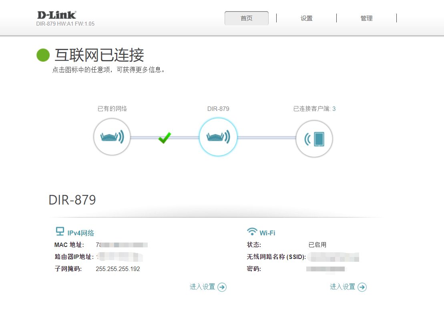Screen dimensions: 444x317
Task: Open the connected clients device icon
Action: (x=314, y=138)
